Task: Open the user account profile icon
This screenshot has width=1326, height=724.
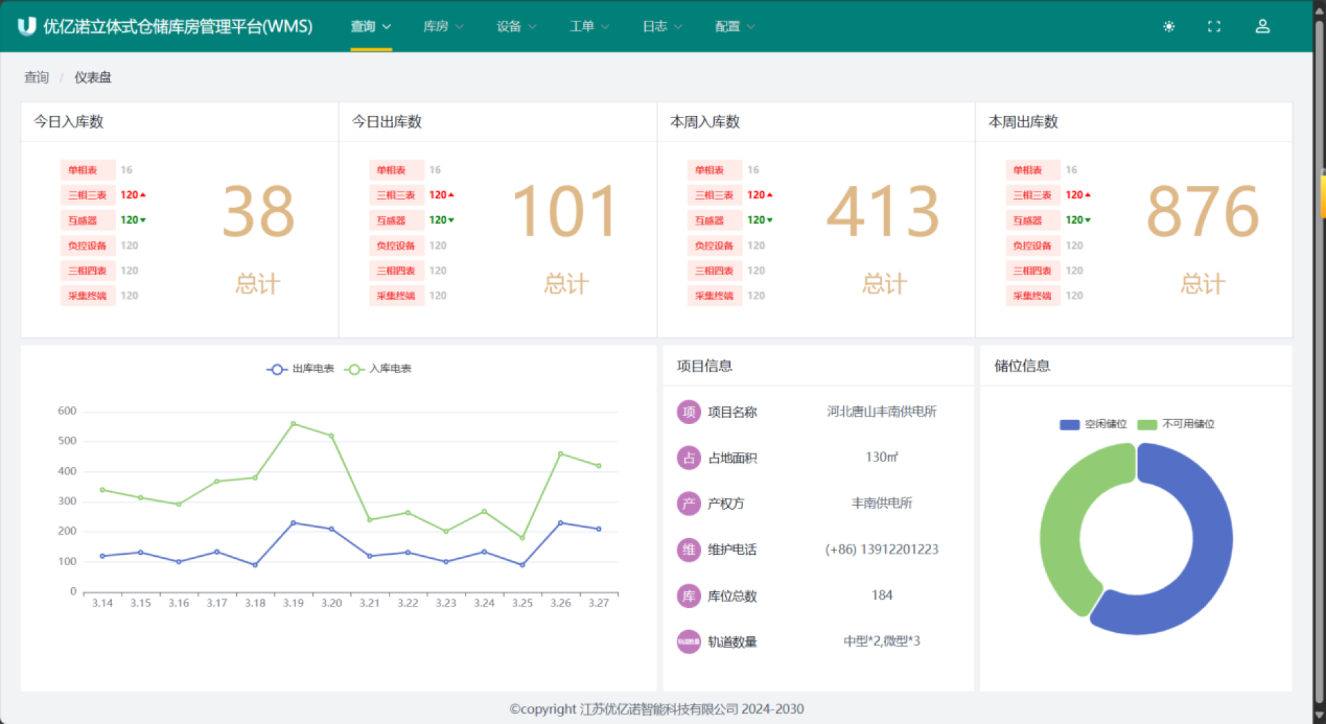Action: (x=1262, y=26)
